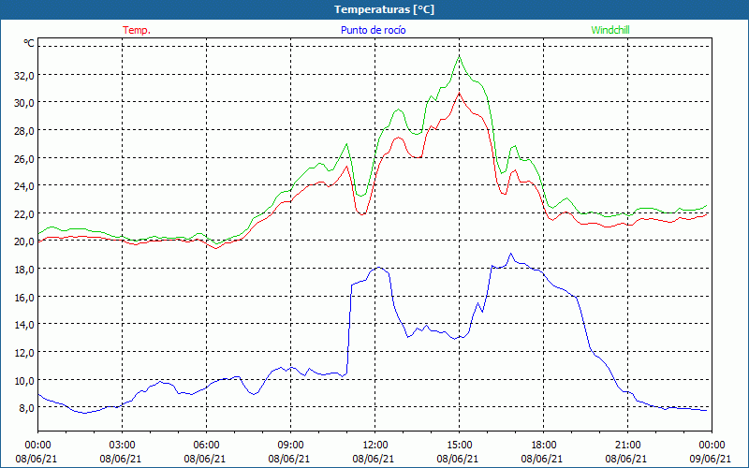
Task: Select the blue 'Punto de rocío' legend label
Action: 373,30
